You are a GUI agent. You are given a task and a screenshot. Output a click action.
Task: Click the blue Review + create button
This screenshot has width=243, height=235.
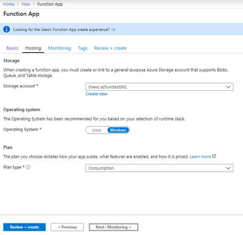click(25, 227)
